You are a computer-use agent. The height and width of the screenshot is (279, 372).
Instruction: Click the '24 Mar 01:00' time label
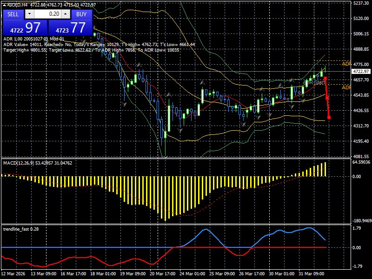(x=193, y=274)
